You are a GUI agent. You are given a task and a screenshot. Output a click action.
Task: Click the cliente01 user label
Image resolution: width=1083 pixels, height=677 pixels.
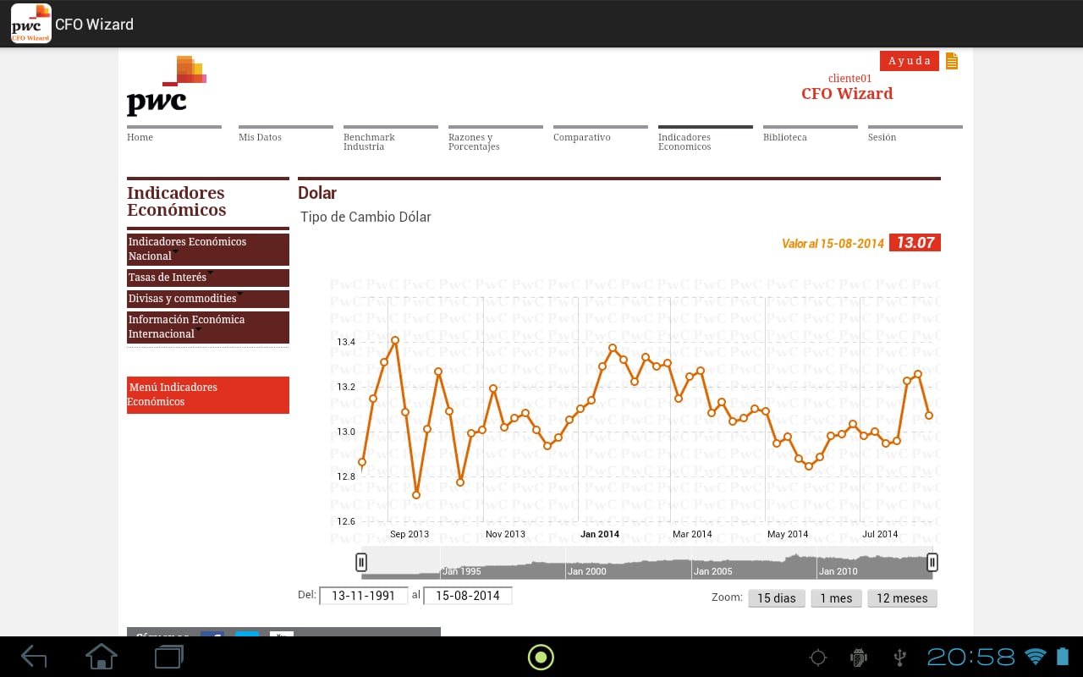click(849, 78)
